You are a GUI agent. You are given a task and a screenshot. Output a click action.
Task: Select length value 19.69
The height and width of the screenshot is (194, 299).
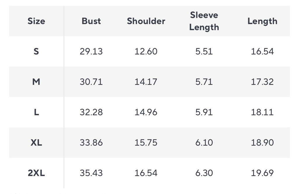tap(263, 173)
